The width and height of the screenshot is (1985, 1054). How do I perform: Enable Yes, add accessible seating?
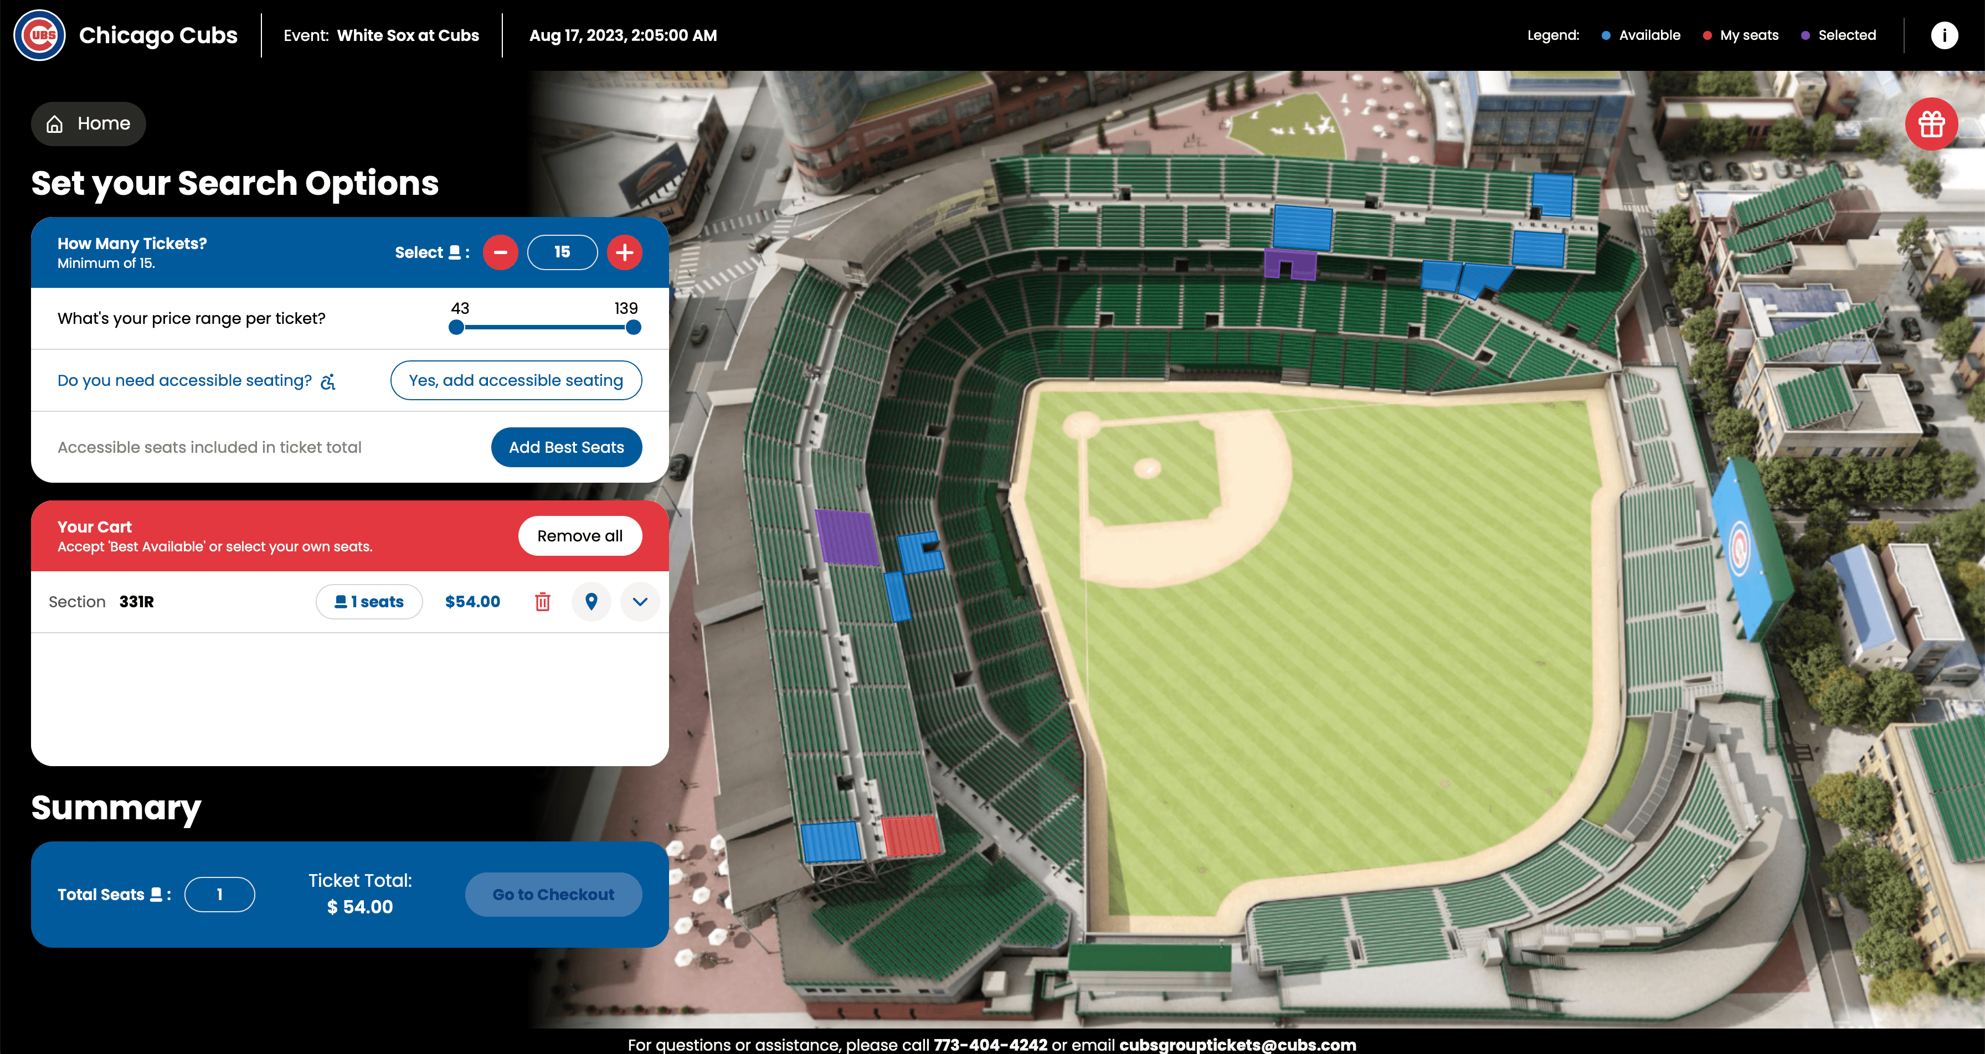516,381
